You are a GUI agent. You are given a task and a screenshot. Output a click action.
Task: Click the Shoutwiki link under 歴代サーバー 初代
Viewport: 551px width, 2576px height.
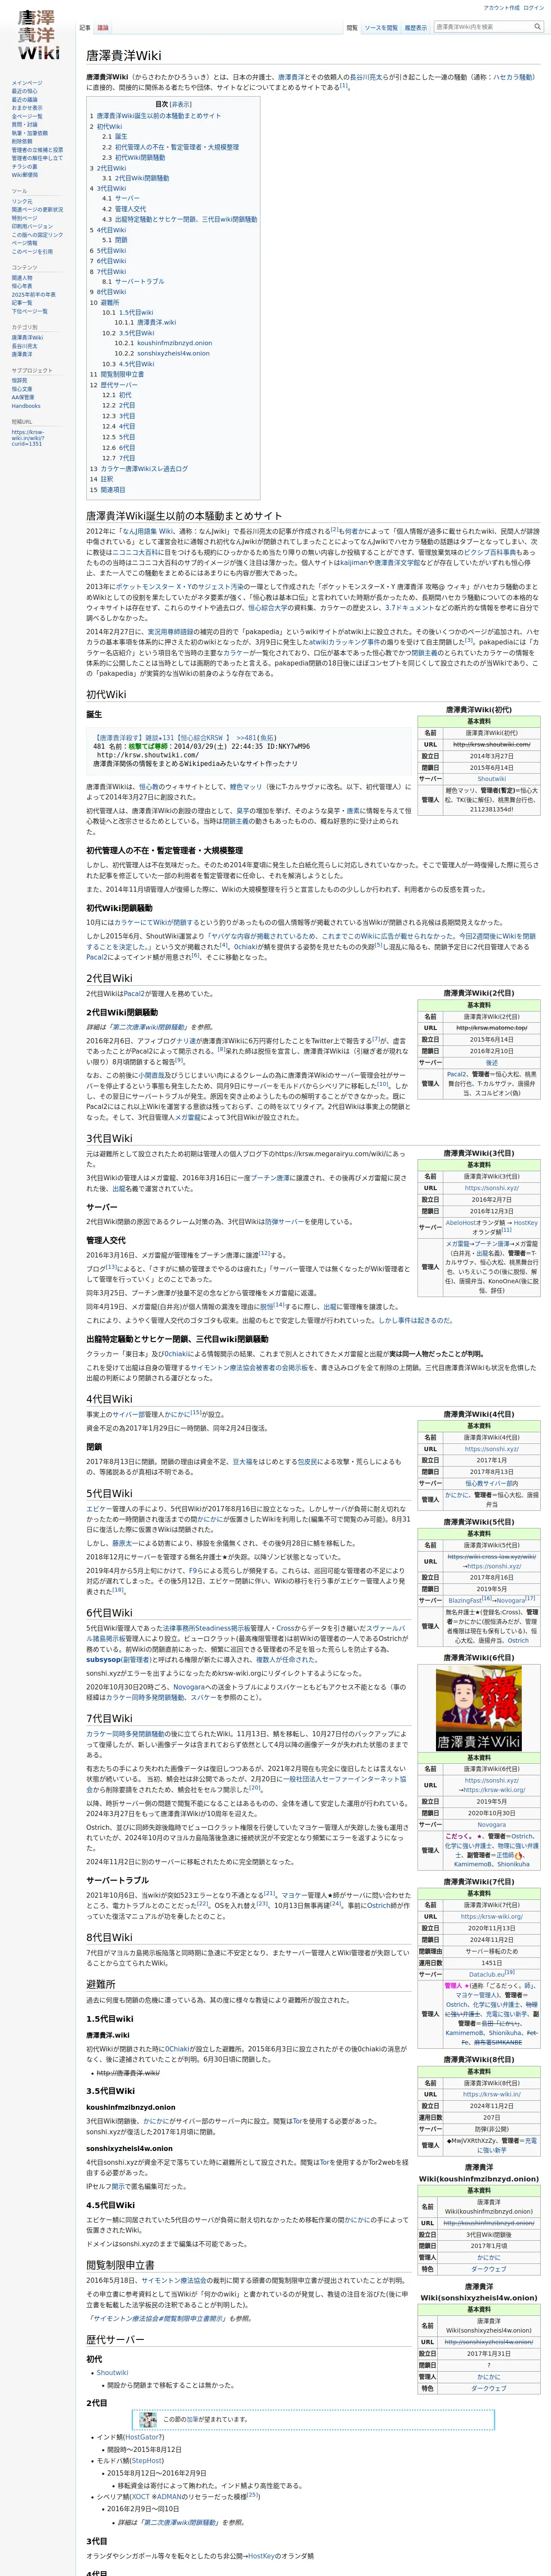coord(112,2373)
